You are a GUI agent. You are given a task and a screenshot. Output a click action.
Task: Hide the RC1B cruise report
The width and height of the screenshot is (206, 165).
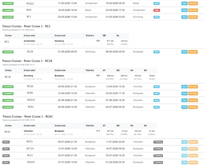tap(184, 52)
